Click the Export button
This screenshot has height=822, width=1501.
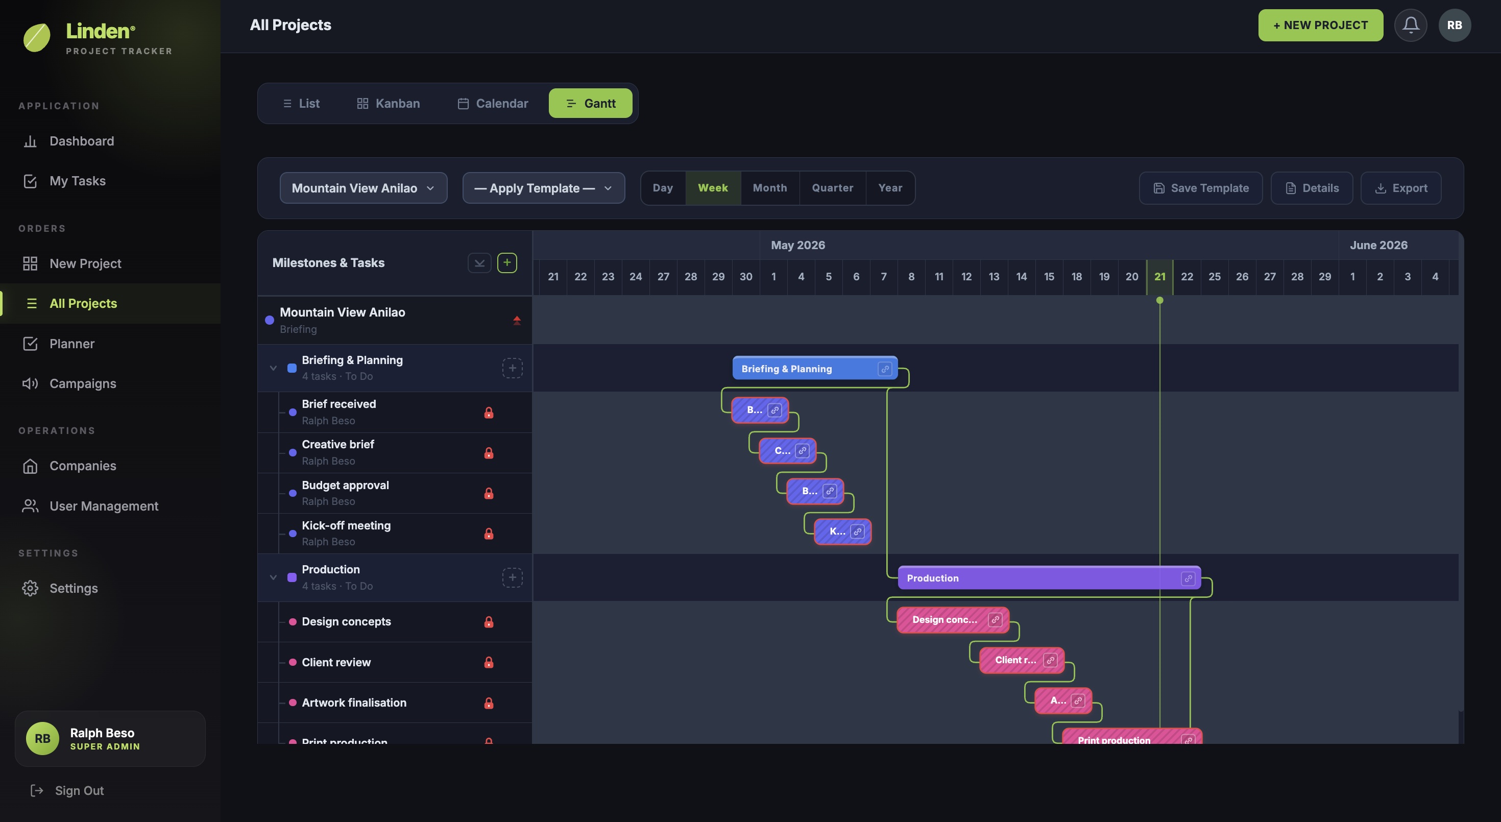tap(1401, 187)
